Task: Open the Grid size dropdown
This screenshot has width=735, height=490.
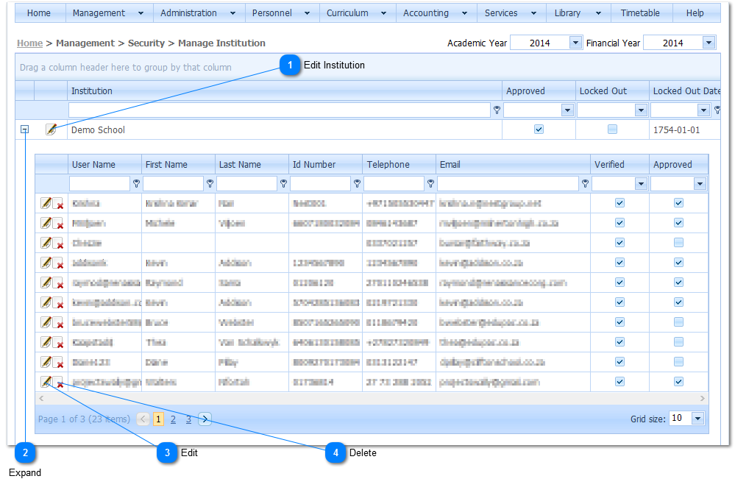Action: (697, 419)
